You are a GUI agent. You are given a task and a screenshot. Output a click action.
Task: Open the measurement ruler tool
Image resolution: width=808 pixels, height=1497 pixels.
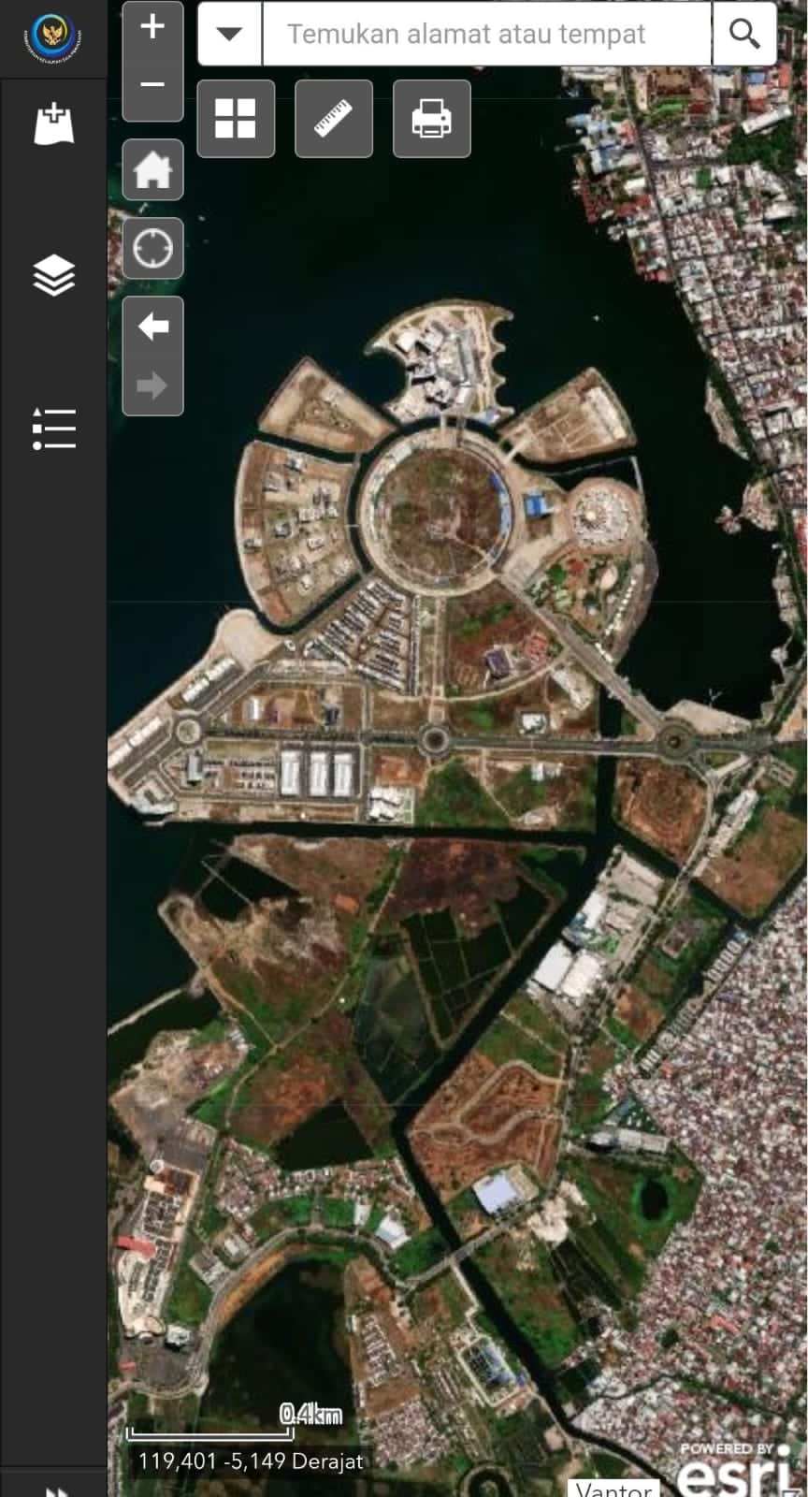coord(334,119)
